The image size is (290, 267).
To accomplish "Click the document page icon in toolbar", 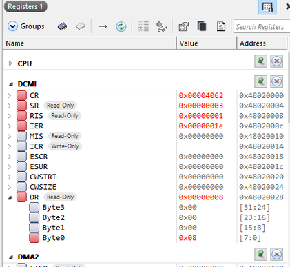I will [x=221, y=26].
